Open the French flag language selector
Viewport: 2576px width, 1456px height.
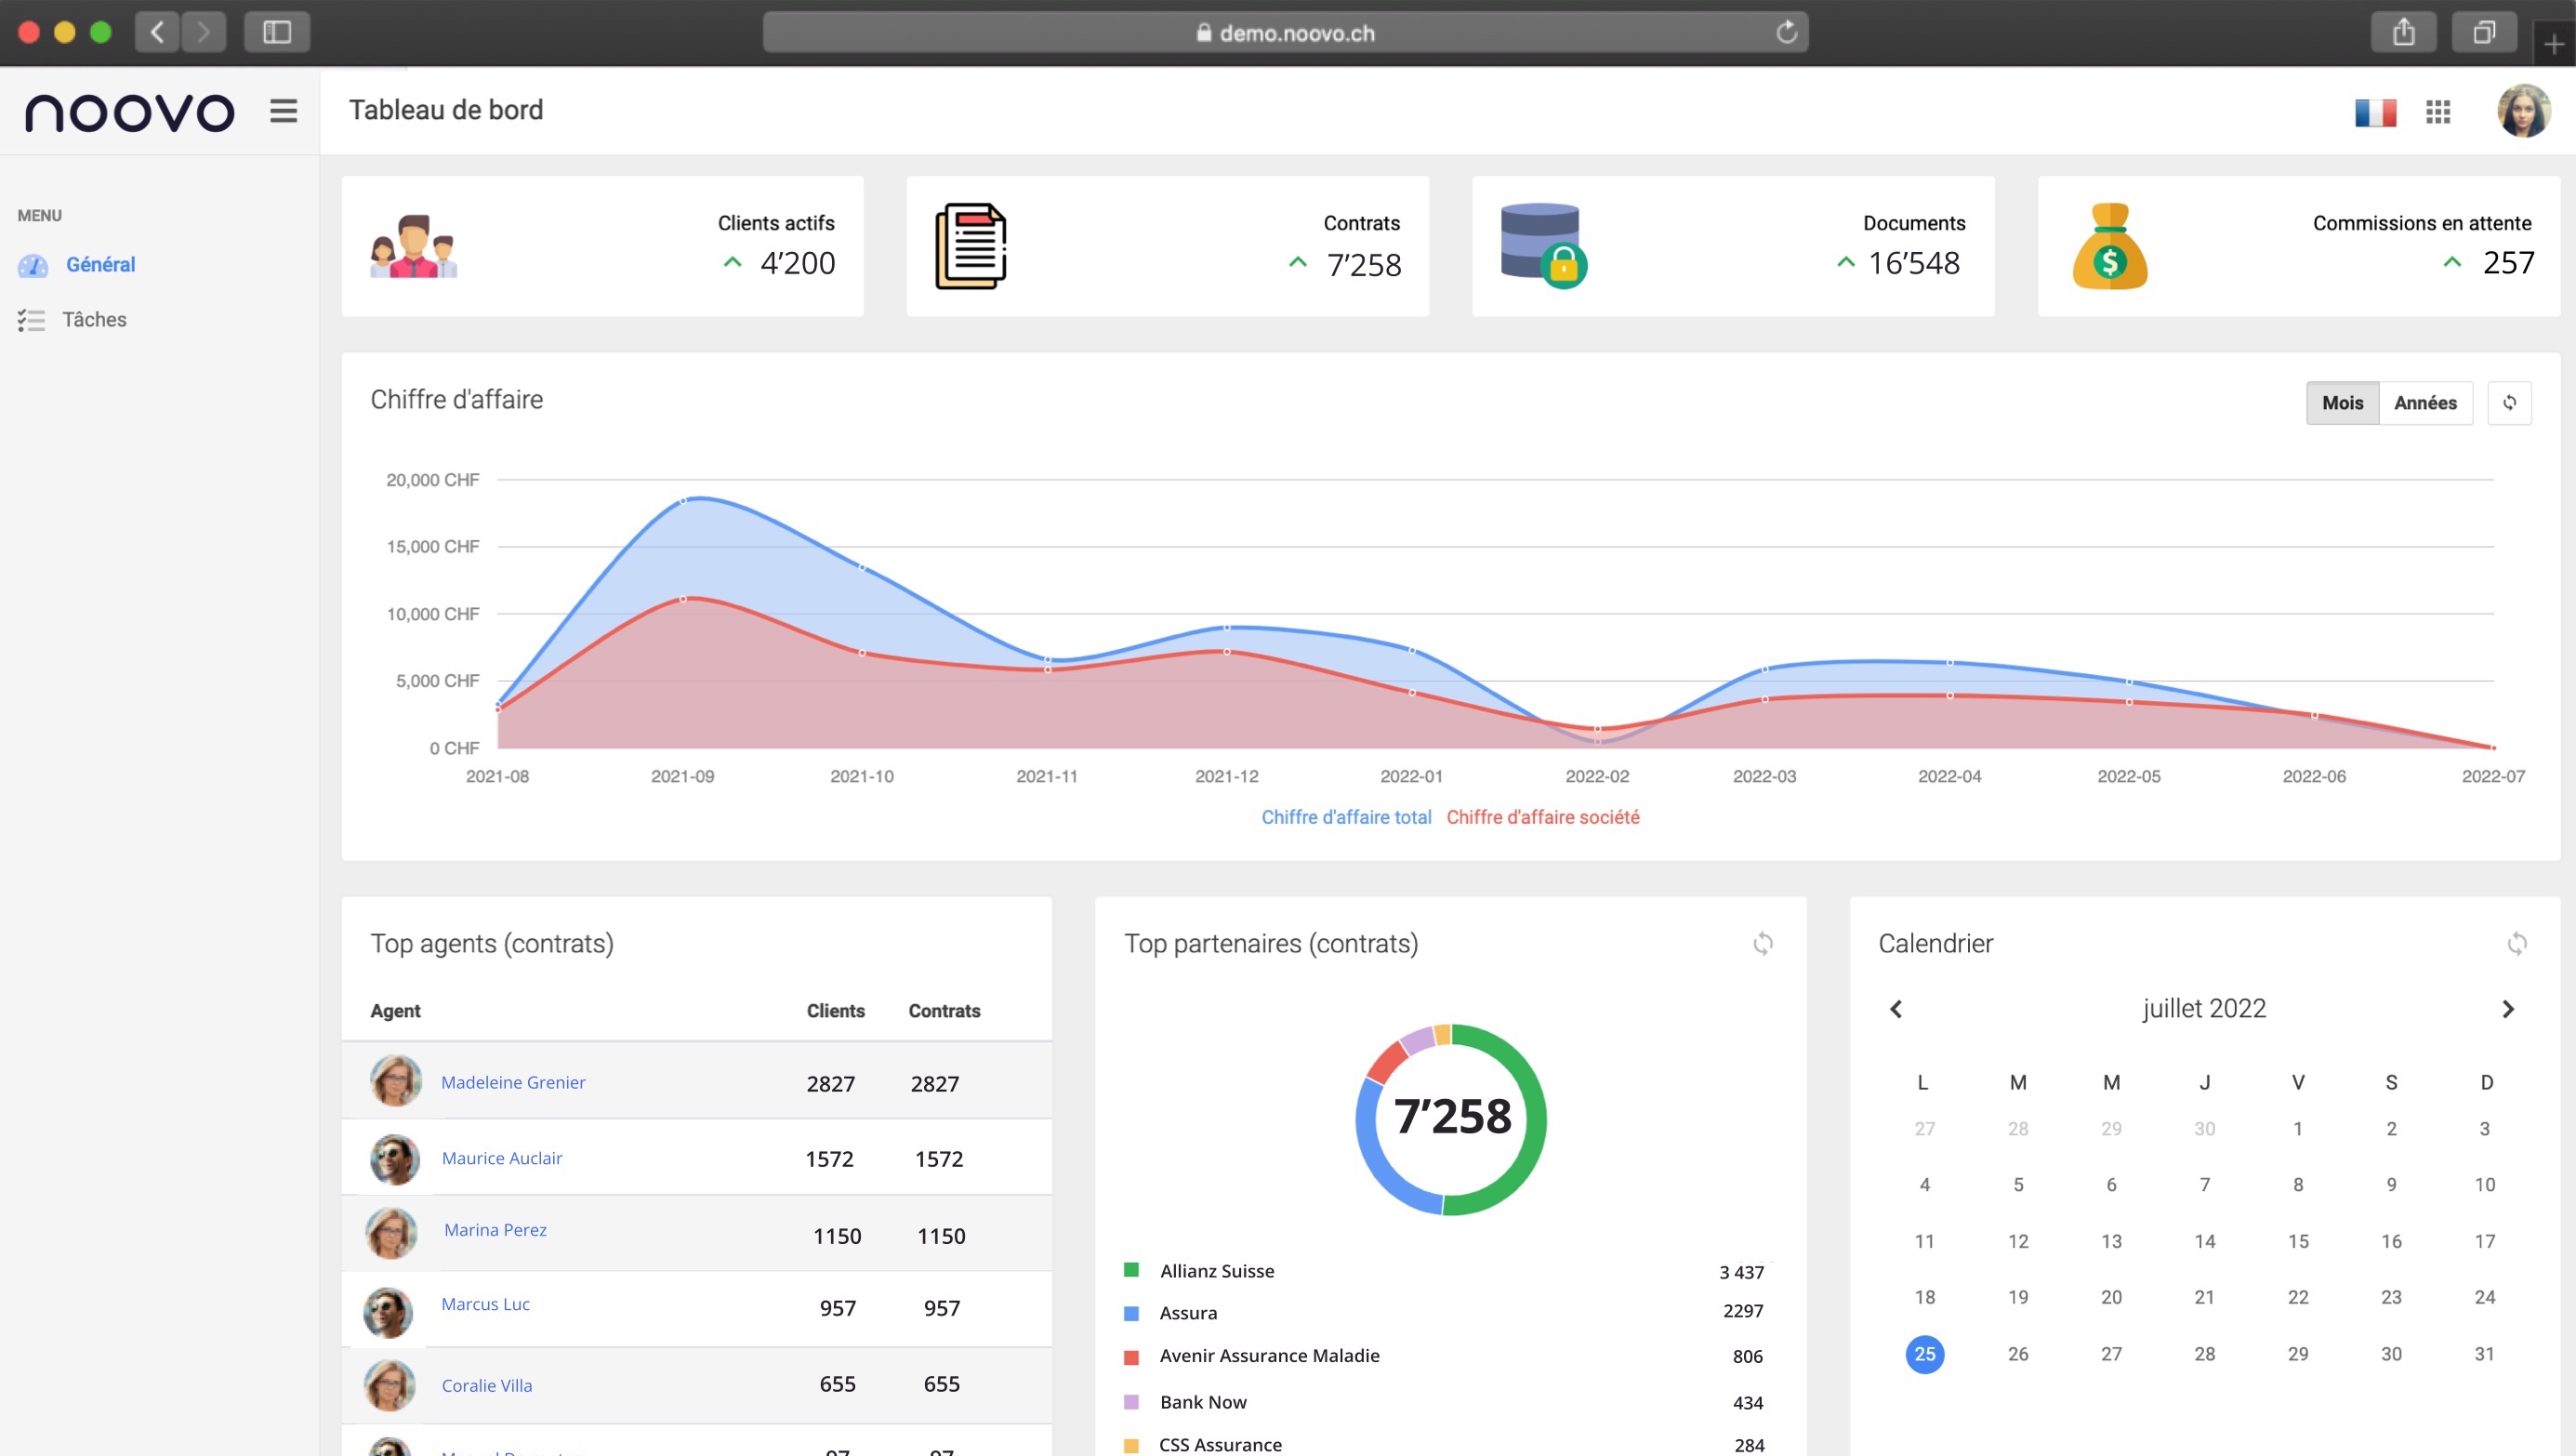[x=2375, y=112]
